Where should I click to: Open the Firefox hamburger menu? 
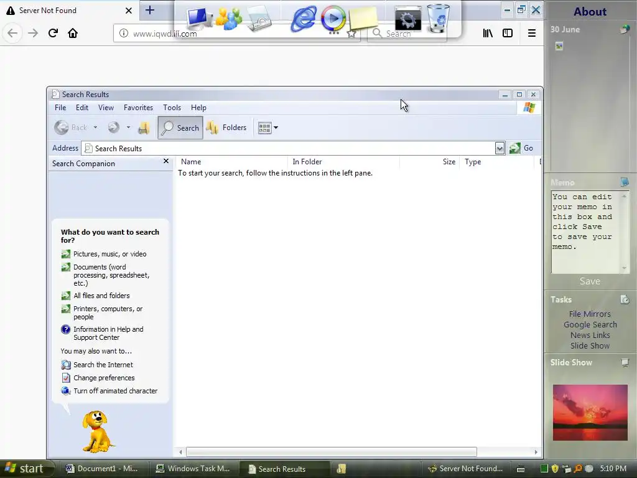531,33
